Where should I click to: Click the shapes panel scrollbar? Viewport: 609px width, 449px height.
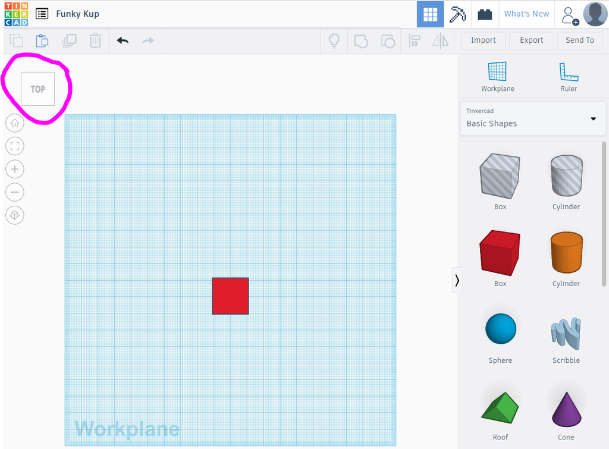tap(604, 214)
